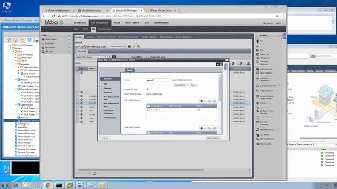This screenshot has width=337, height=189.
Task: Click the home icon in Orchestrator toolbar
Action: [8, 40]
